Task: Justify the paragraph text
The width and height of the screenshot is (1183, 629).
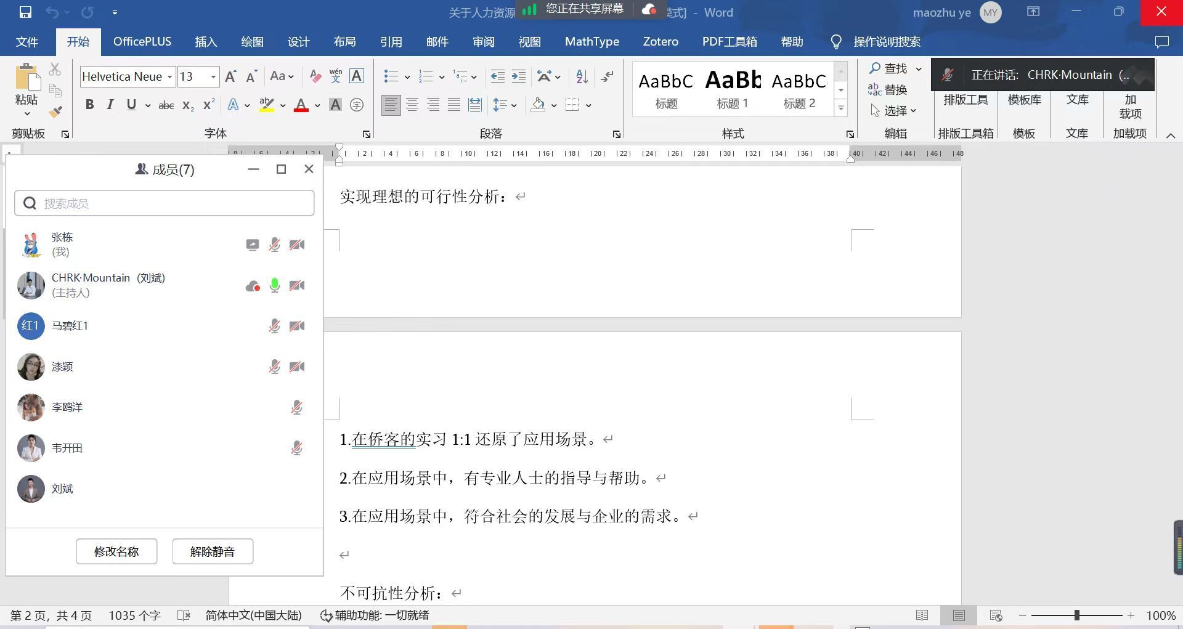Action: click(x=454, y=105)
